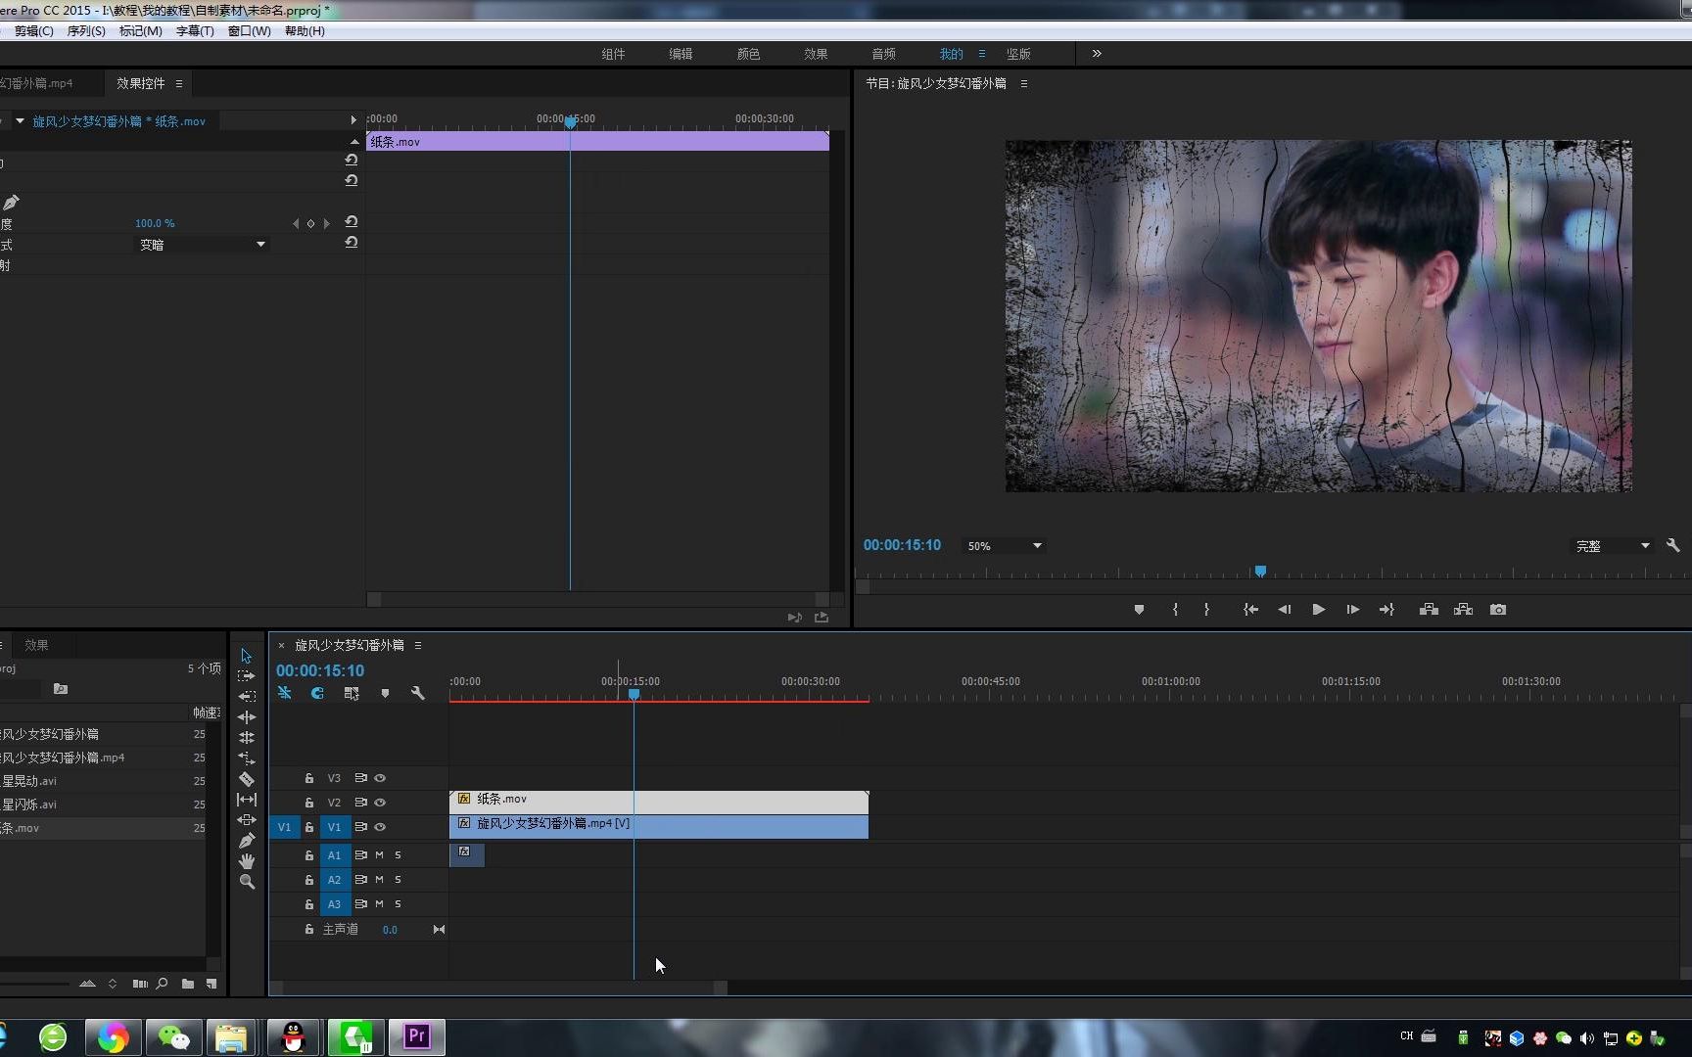Toggle sync lock on track V1
This screenshot has width=1692, height=1057.
[360, 827]
